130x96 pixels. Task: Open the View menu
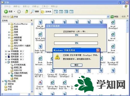point(26,6)
